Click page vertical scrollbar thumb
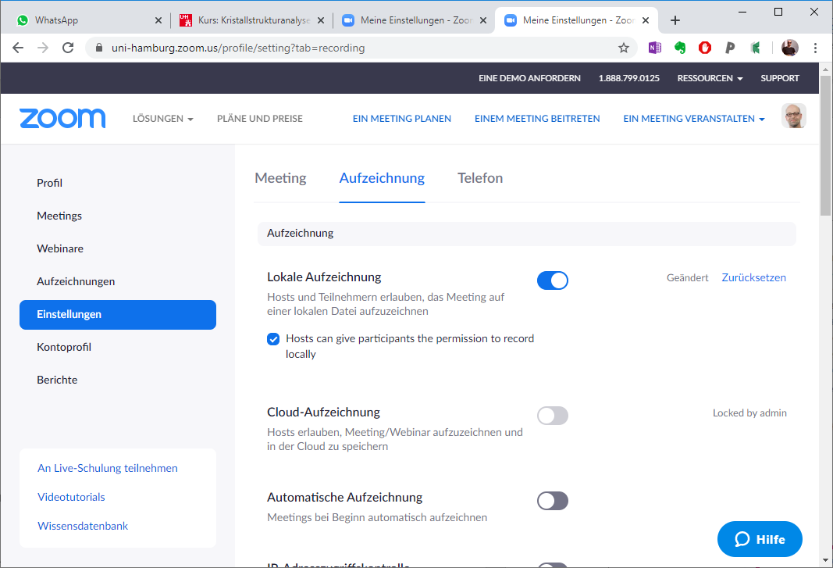The width and height of the screenshot is (833, 568). pyautogui.click(x=825, y=145)
